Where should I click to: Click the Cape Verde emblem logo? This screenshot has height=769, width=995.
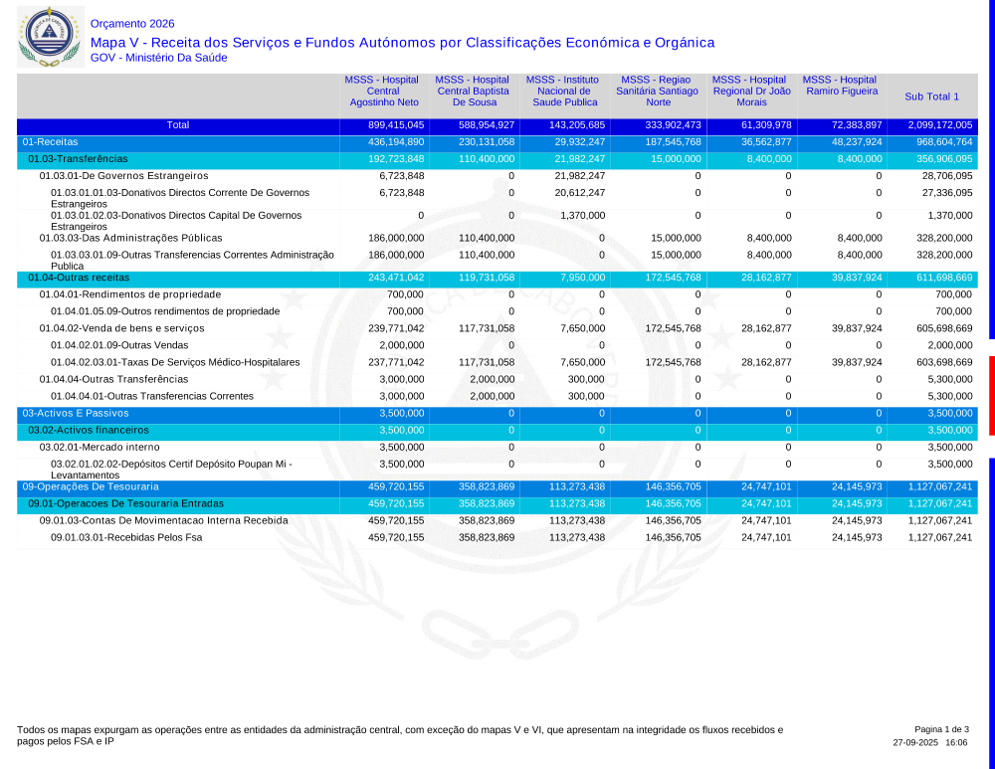(45, 37)
